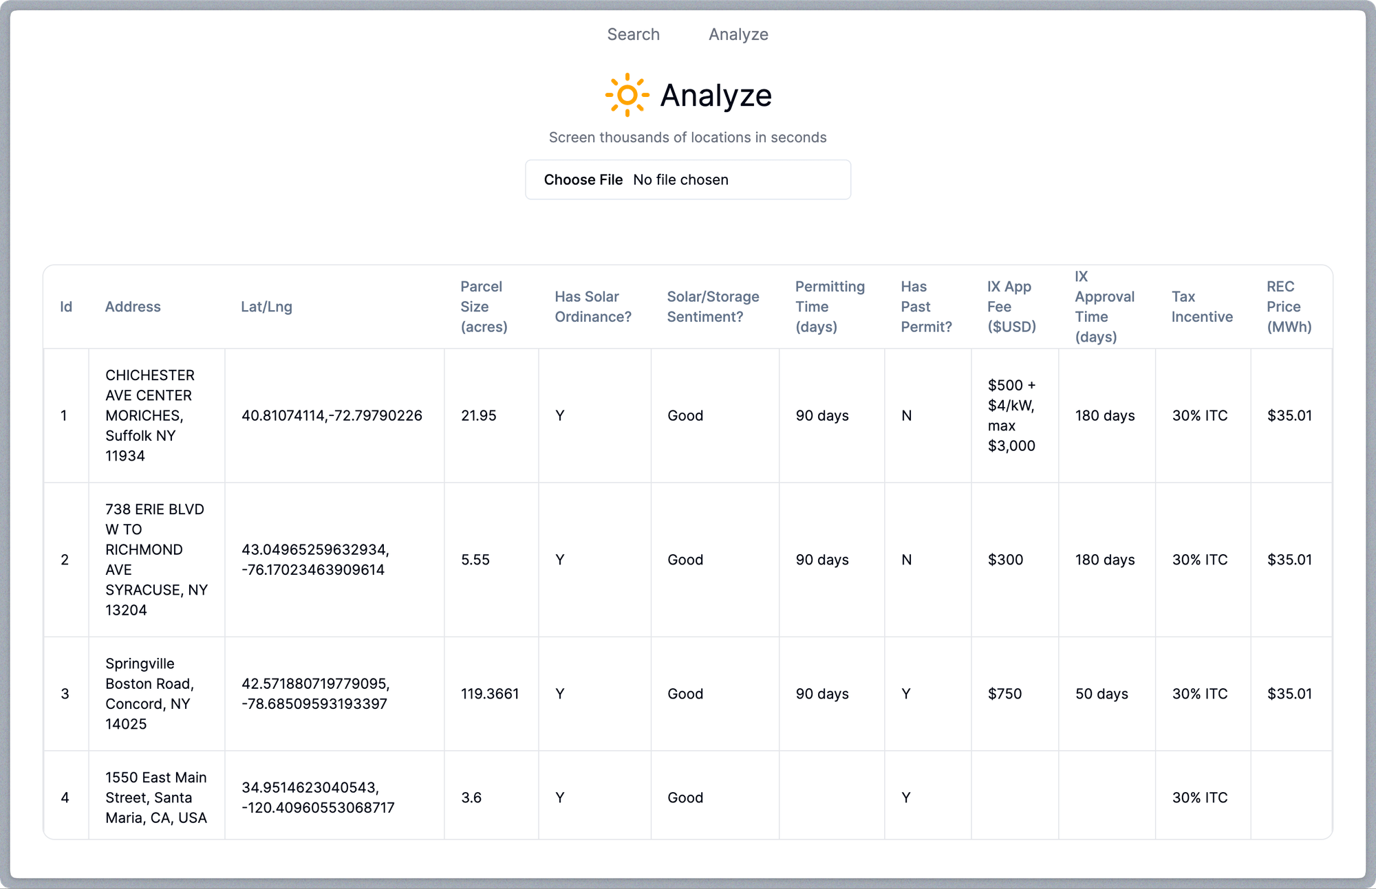Select the Chichester Ave Center Moriches address
The height and width of the screenshot is (889, 1376).
coord(150,415)
